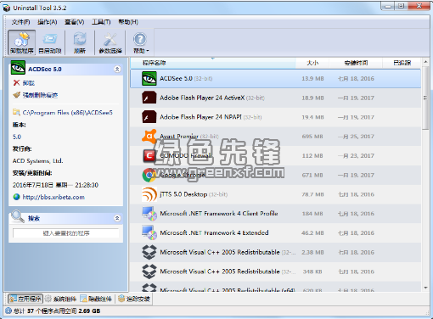The image size is (433, 319).
Task: Click the ACD Systems, Ltd. publisher text
Action: coord(38,161)
